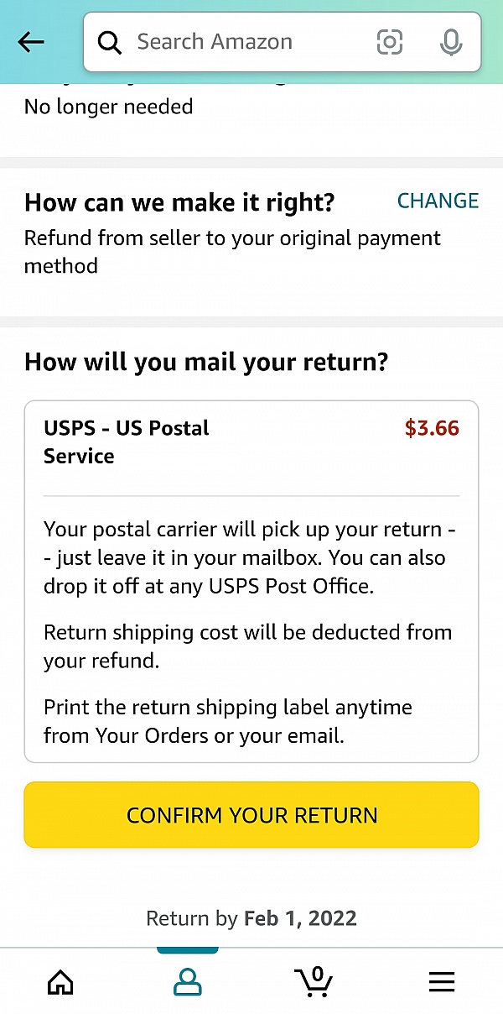Image resolution: width=503 pixels, height=1014 pixels.
Task: Click the "Return by Feb 1, 2022" date
Action: 251,918
